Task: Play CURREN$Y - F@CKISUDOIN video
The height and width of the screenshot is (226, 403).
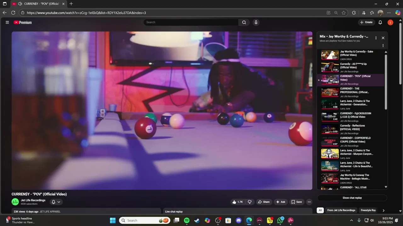Action: pyautogui.click(x=351, y=117)
